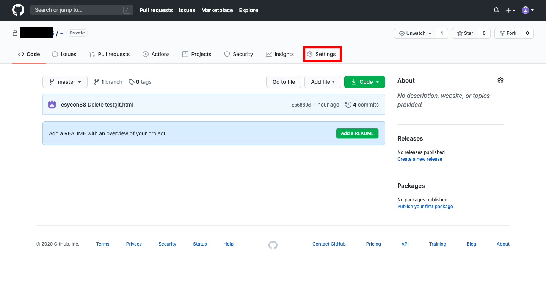This screenshot has width=546, height=282.
Task: Open Pull requests in top navigation
Action: pos(156,10)
